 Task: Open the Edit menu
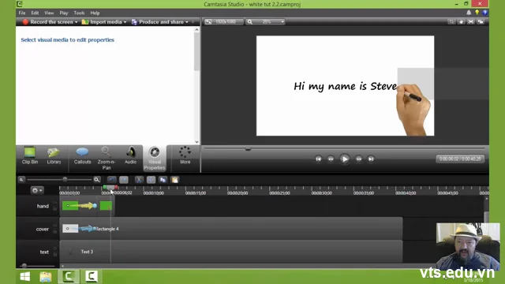35,13
